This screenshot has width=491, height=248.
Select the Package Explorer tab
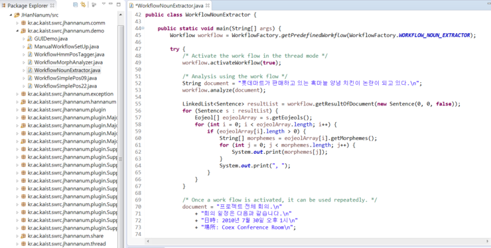coord(28,5)
